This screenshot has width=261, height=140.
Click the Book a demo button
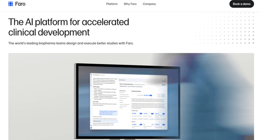click(241, 4)
